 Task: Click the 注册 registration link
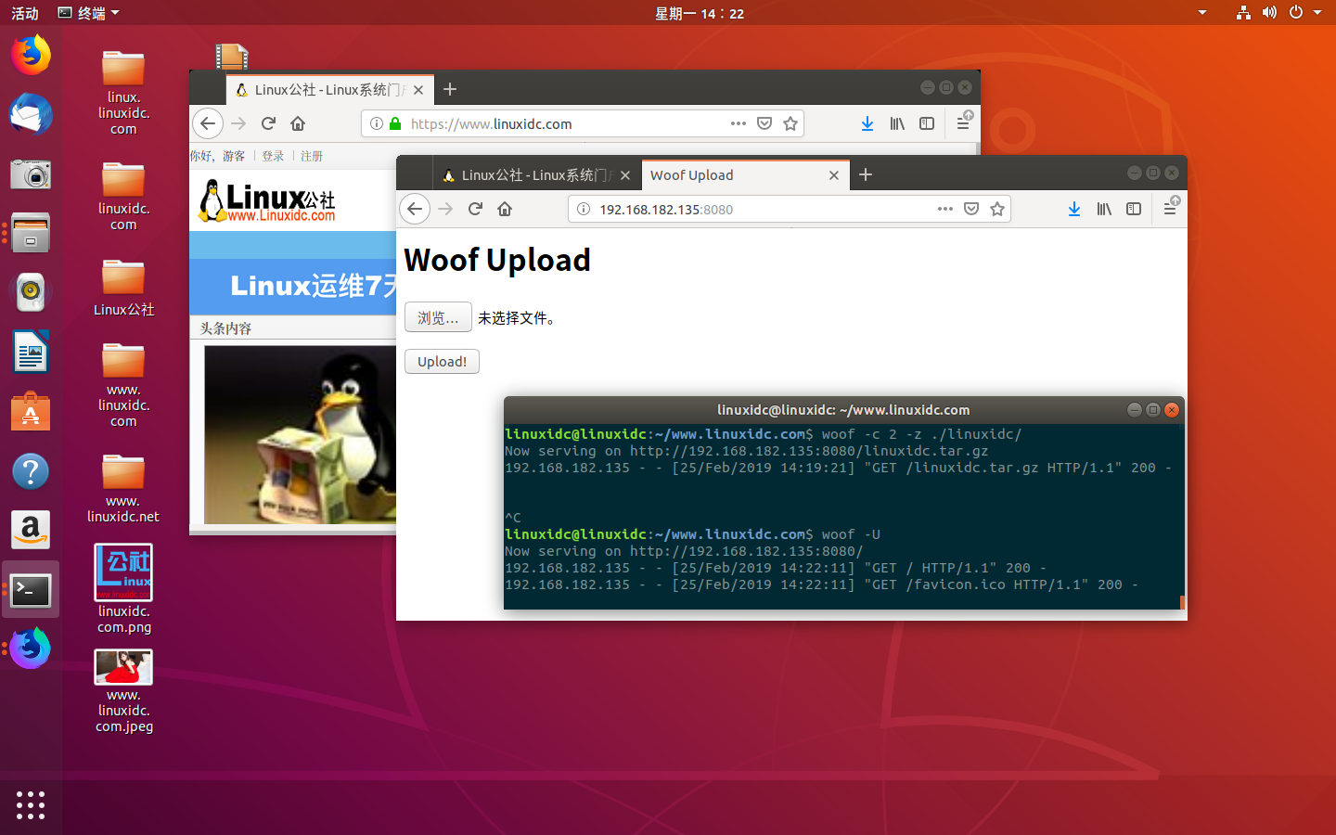coord(312,156)
